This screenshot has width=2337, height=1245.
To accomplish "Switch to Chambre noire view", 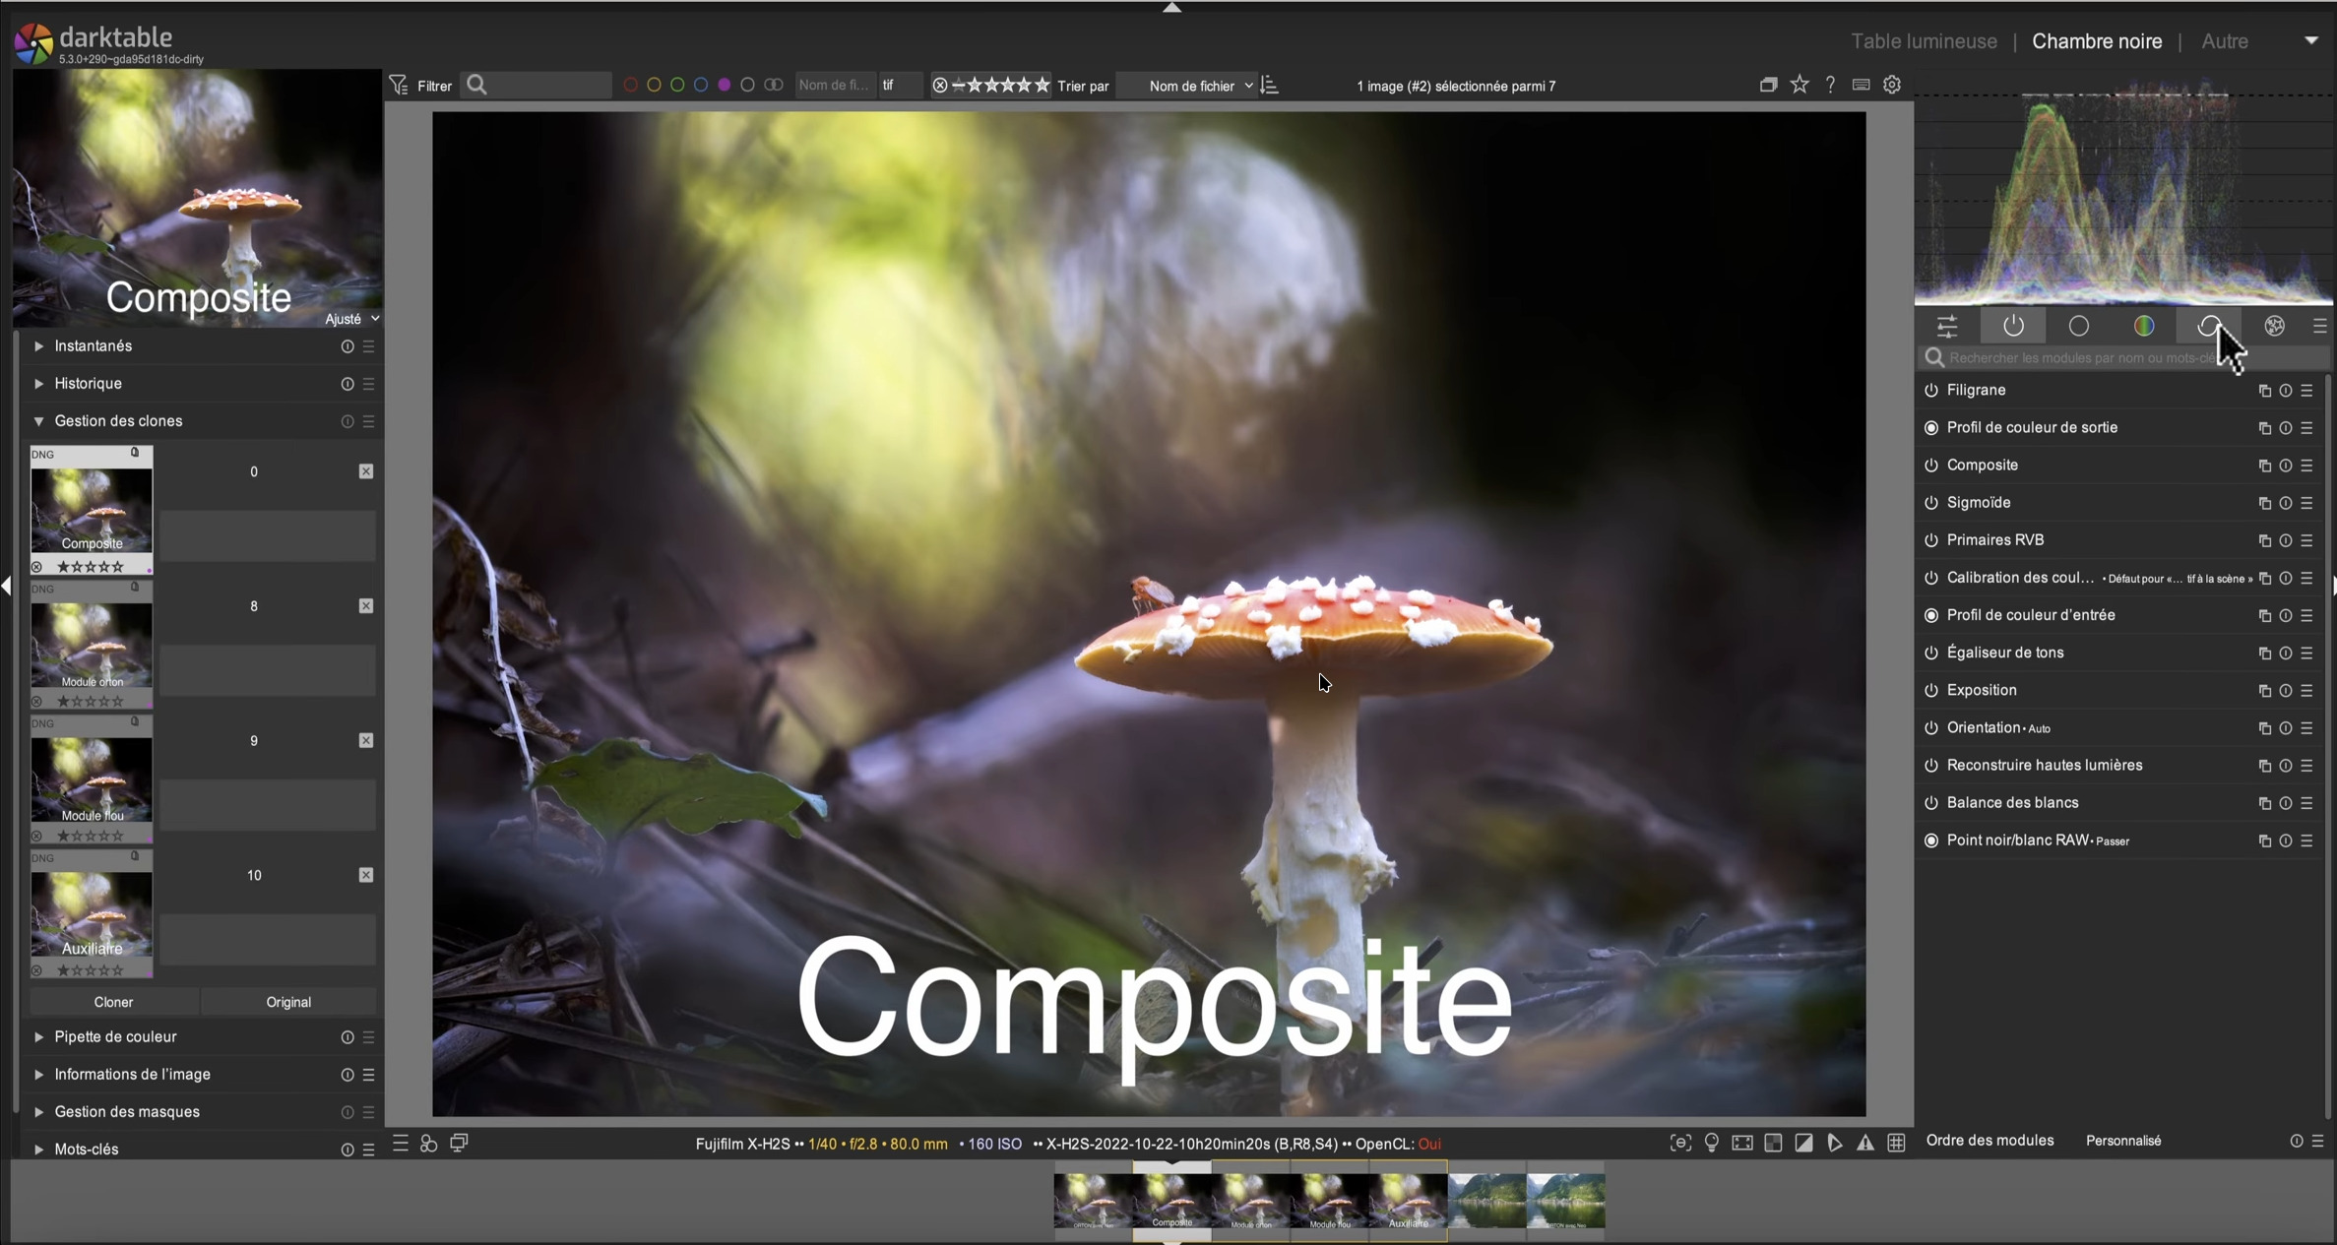I will (2098, 40).
